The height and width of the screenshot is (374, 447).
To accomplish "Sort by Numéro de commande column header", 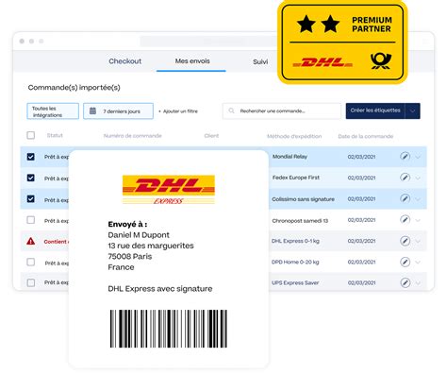I will pos(132,136).
